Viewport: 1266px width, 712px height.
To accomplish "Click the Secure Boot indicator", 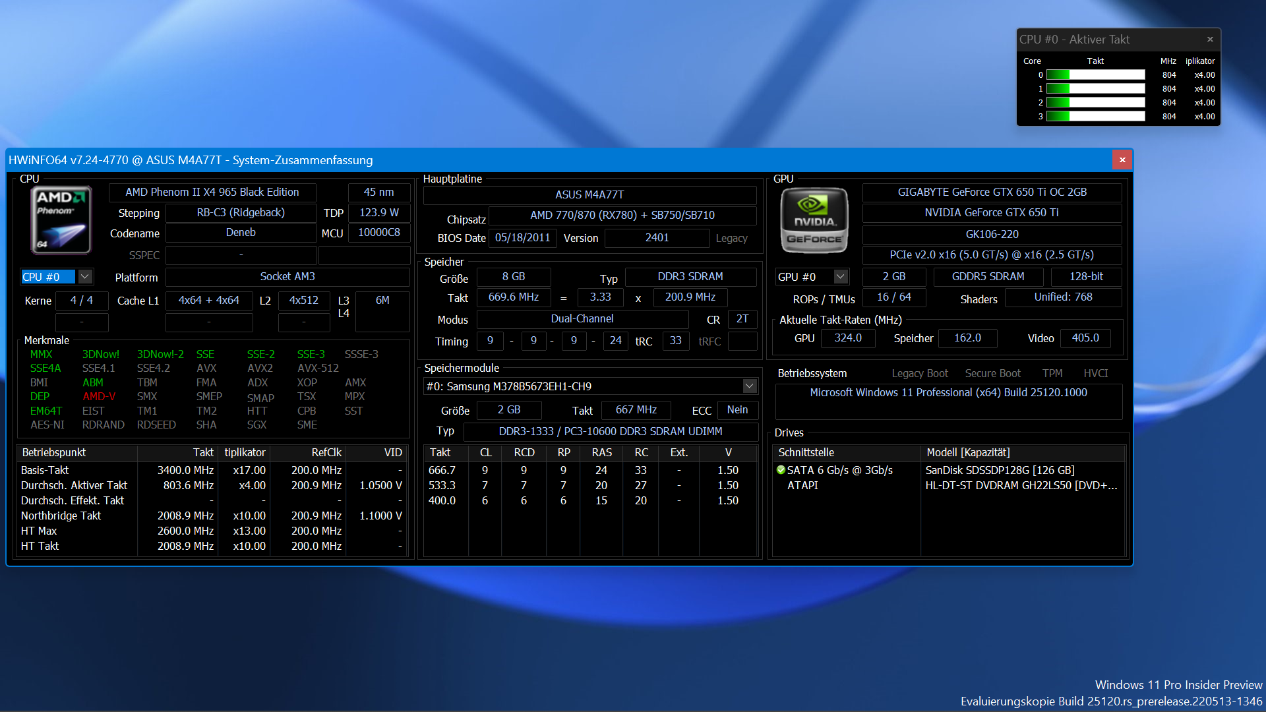I will tap(992, 373).
